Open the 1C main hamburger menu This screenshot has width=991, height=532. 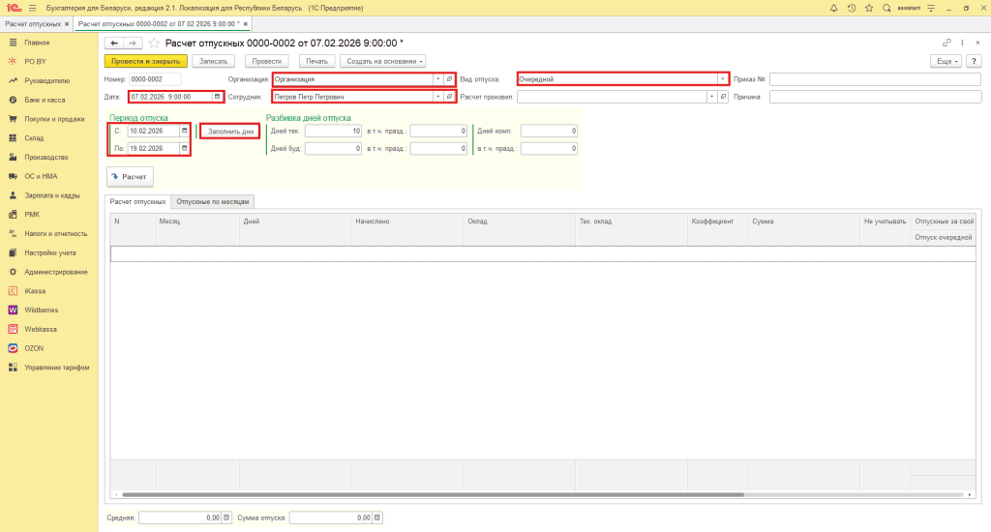pyautogui.click(x=32, y=8)
